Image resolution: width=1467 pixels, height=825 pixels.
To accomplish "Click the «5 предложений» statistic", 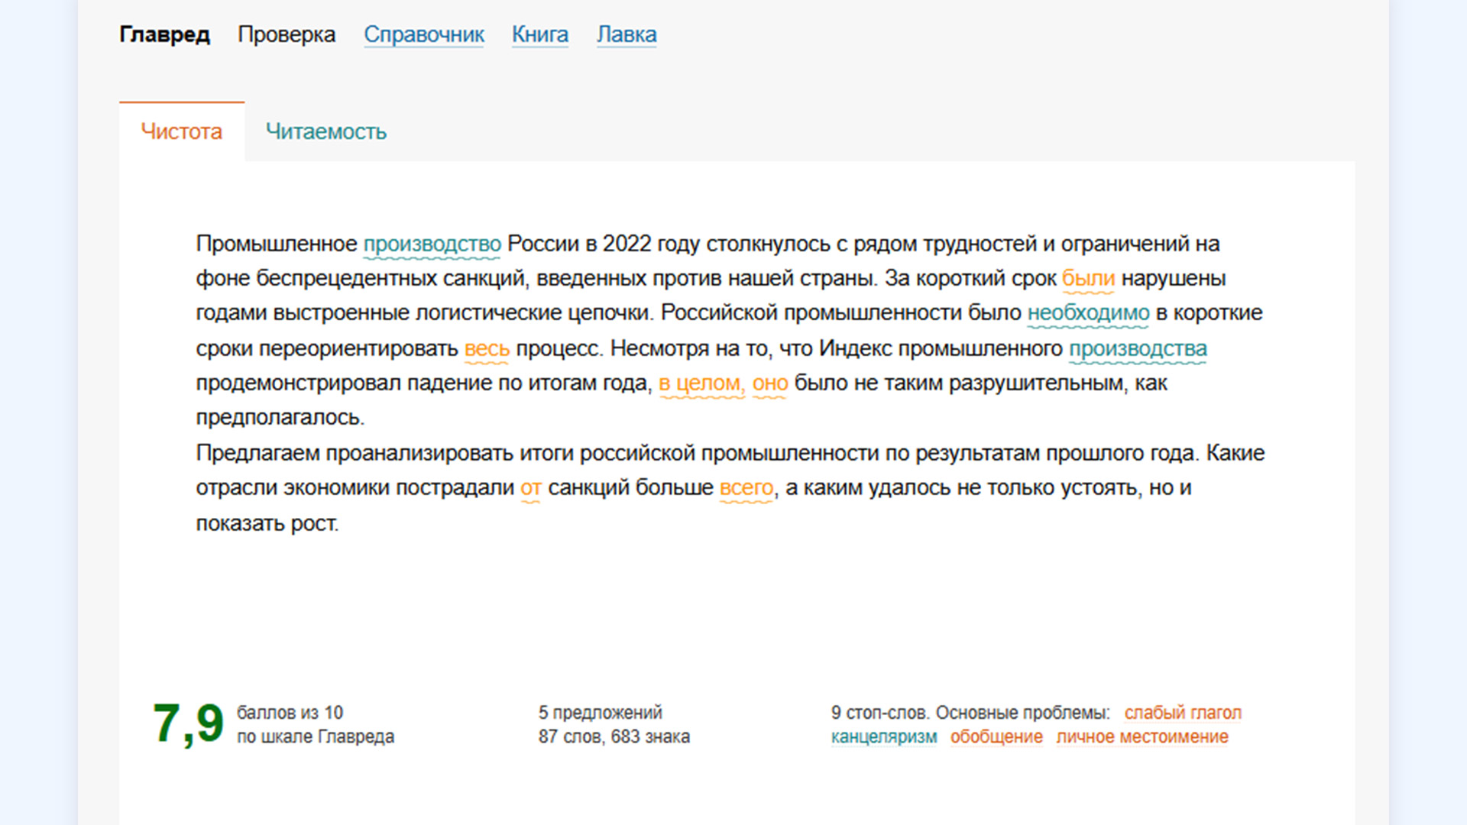I will [x=600, y=713].
